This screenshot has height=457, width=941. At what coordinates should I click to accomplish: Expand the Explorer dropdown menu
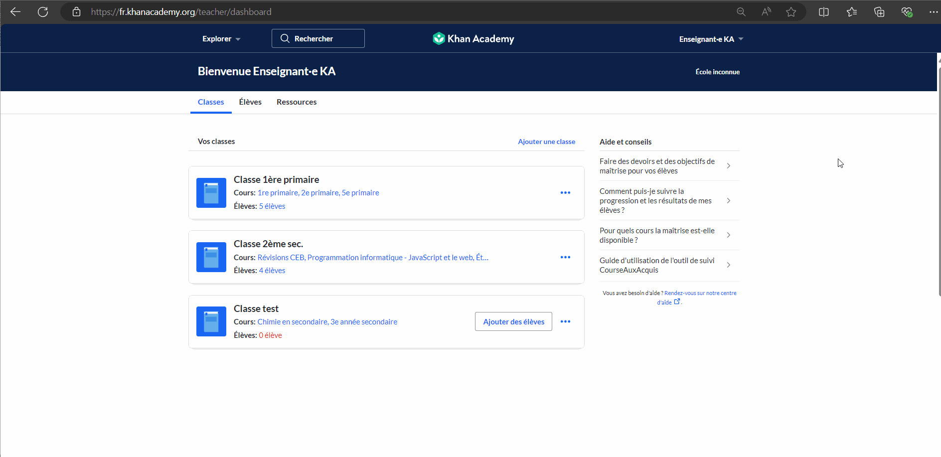(x=221, y=39)
